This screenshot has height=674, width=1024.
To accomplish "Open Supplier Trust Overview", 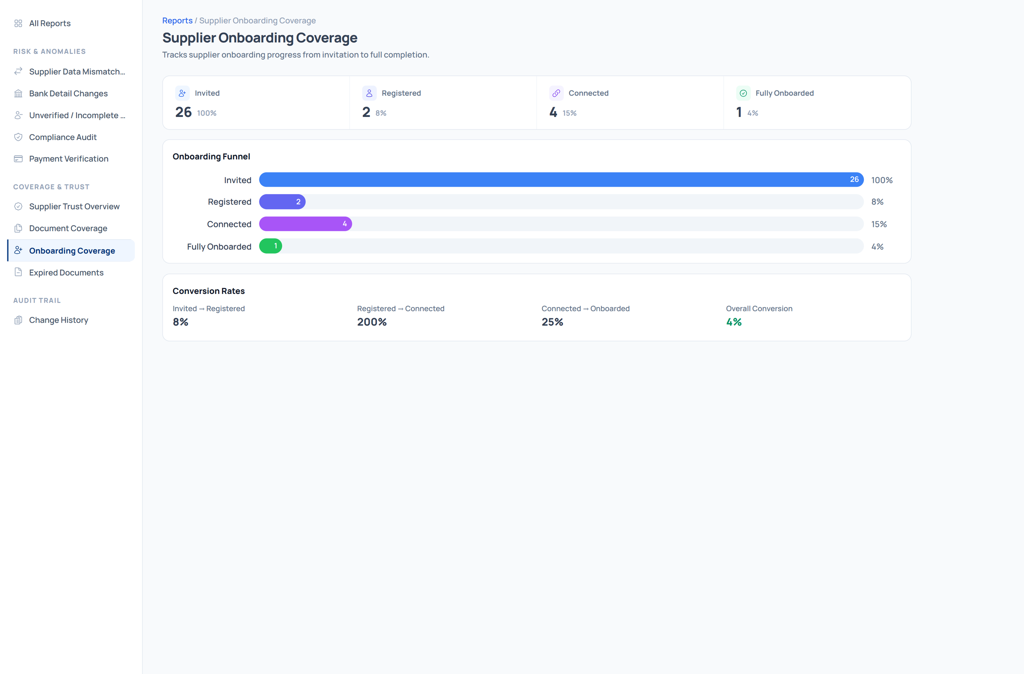I will [71, 207].
